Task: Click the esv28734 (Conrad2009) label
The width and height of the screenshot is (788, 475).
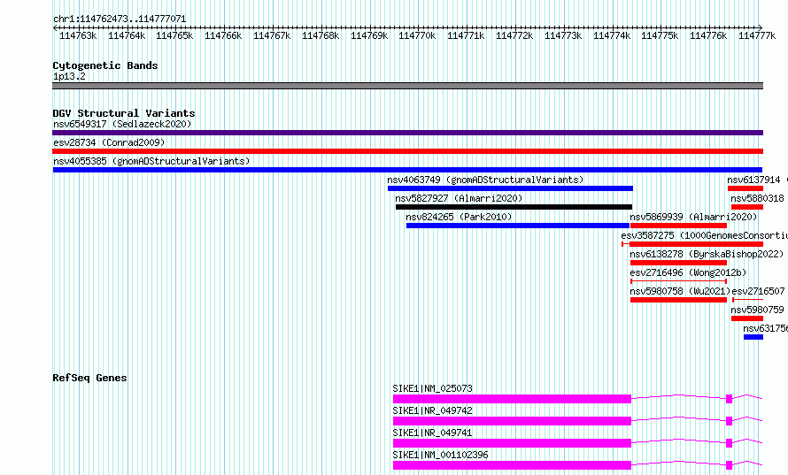Action: coord(109,142)
